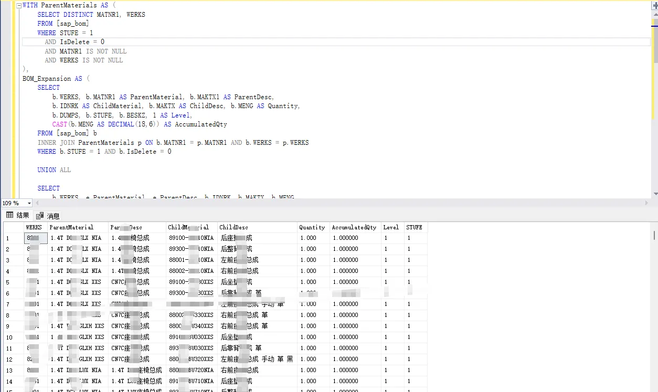
Task: Open the 109% zoom level dropdown
Action: pos(29,203)
